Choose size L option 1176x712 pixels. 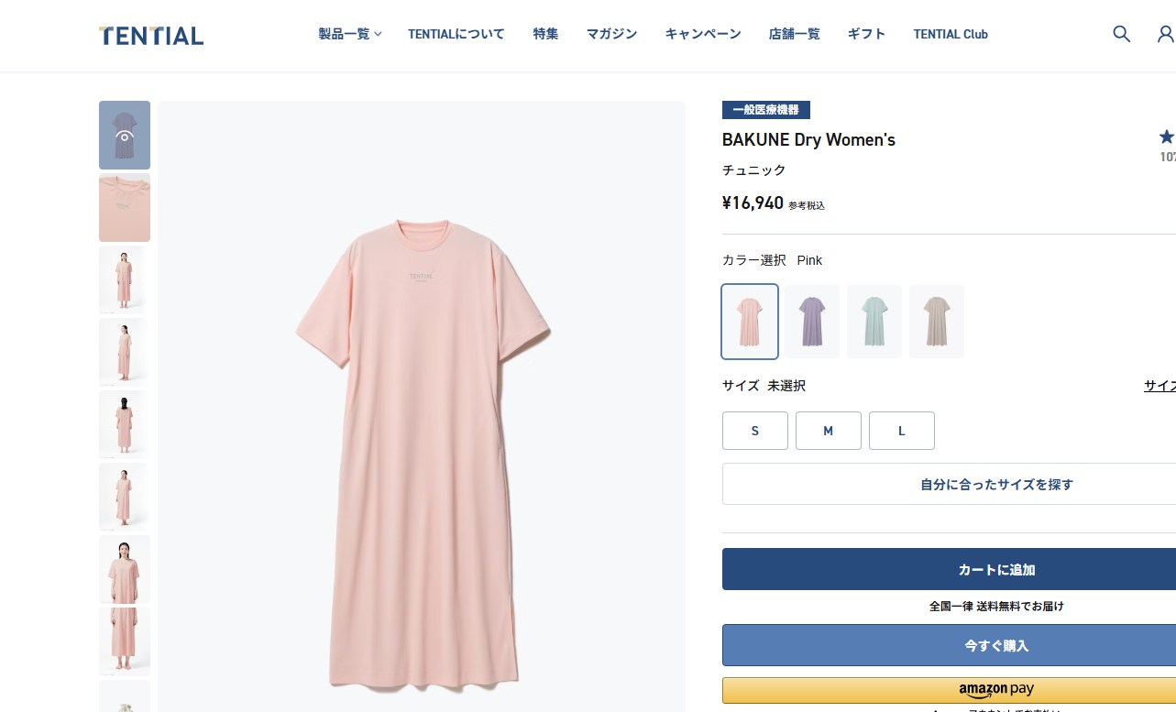(x=902, y=431)
